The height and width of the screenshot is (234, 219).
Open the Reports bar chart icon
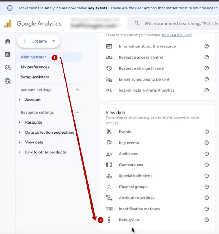click(8, 55)
